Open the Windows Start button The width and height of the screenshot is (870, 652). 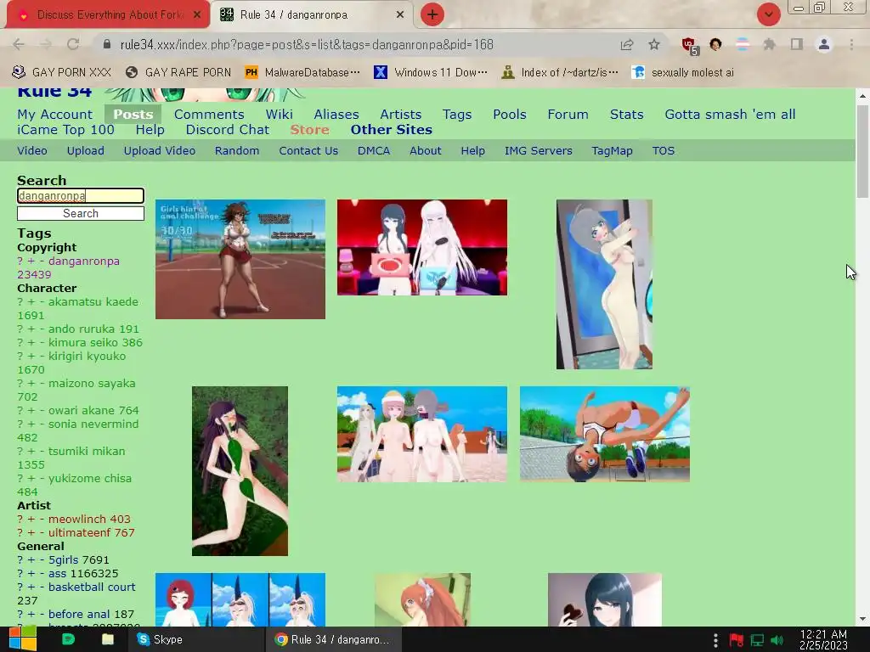click(22, 639)
